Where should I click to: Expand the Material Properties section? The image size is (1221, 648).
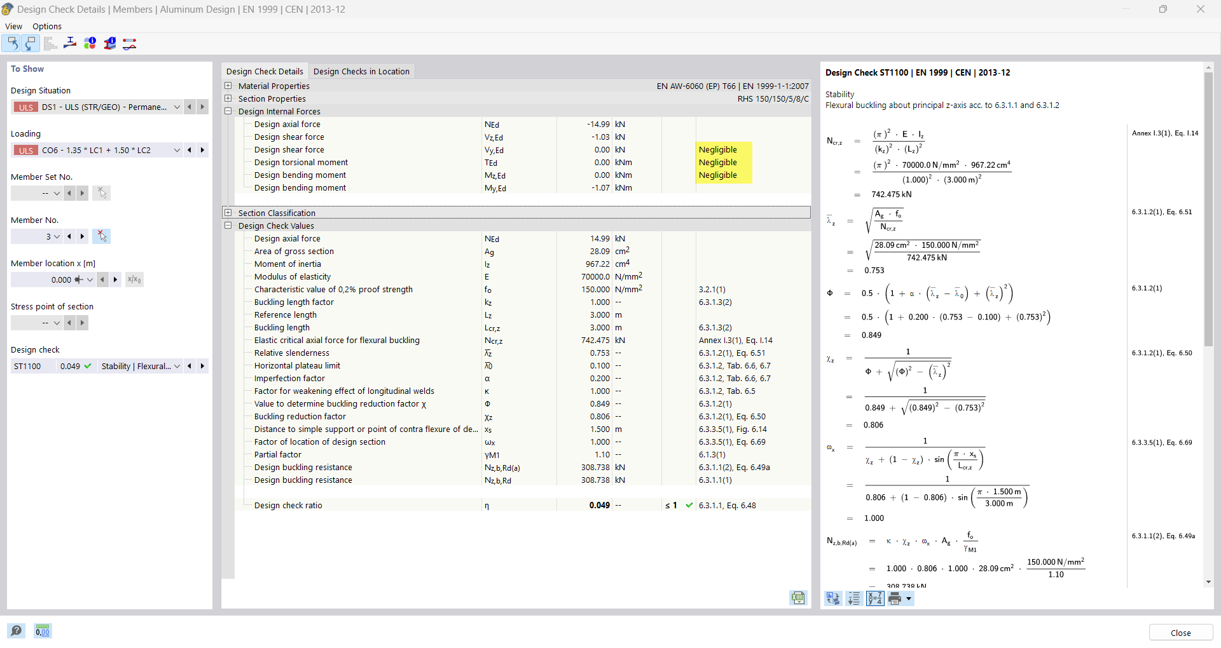coord(228,86)
